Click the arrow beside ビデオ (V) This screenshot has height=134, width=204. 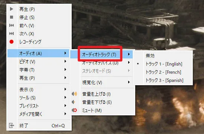[x=65, y=61]
